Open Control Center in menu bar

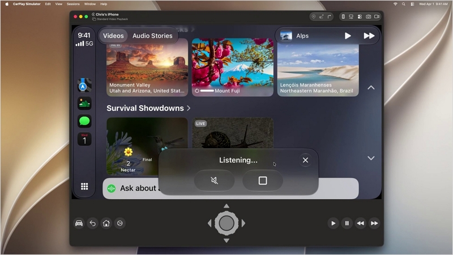pos(413,4)
